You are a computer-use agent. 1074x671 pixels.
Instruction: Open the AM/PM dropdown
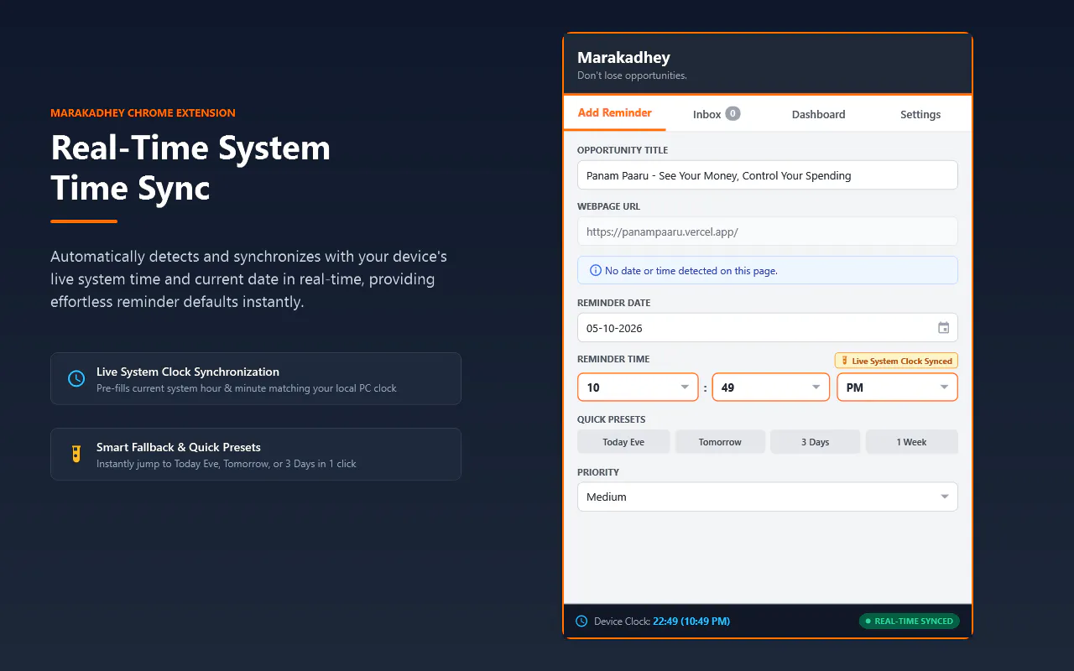click(897, 388)
